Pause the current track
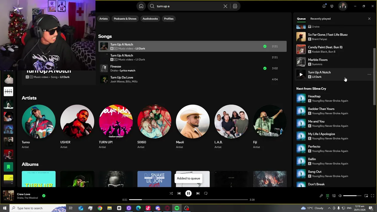Viewport: 377px width, 212px height. [x=188, y=193]
